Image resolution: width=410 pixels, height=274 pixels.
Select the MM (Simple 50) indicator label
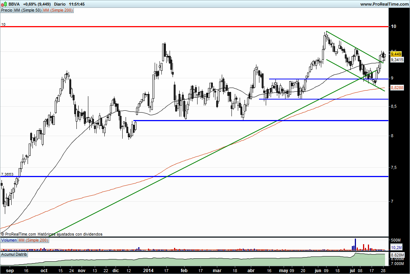pos(28,10)
